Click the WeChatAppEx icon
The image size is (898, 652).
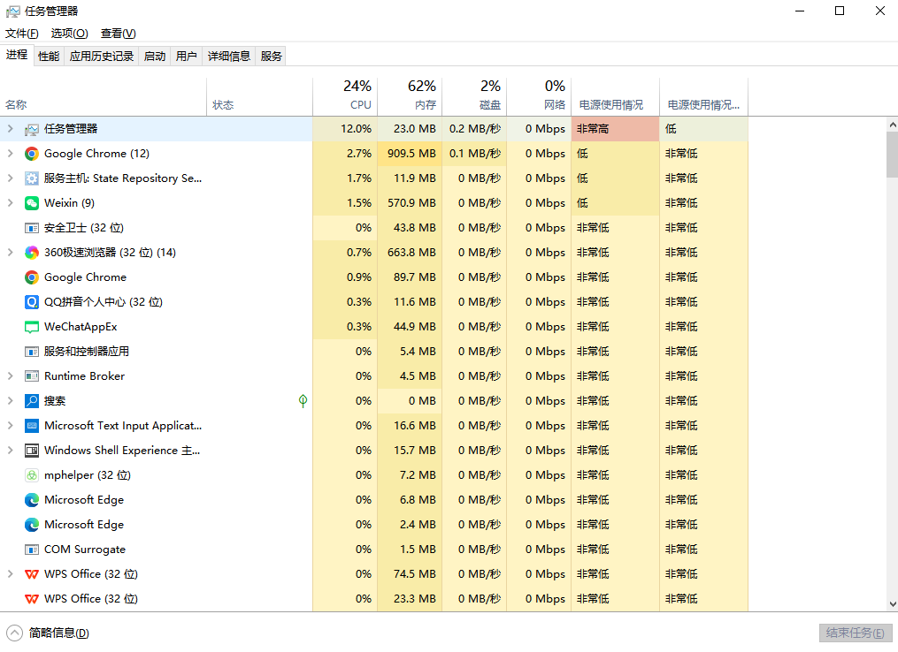tap(32, 327)
